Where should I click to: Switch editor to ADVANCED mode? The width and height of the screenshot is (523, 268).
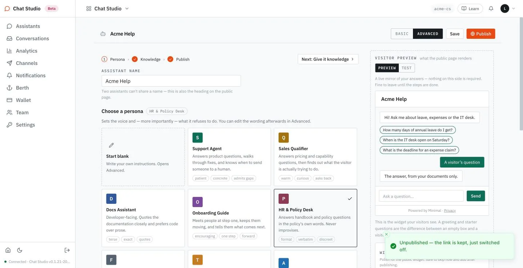[x=428, y=34]
